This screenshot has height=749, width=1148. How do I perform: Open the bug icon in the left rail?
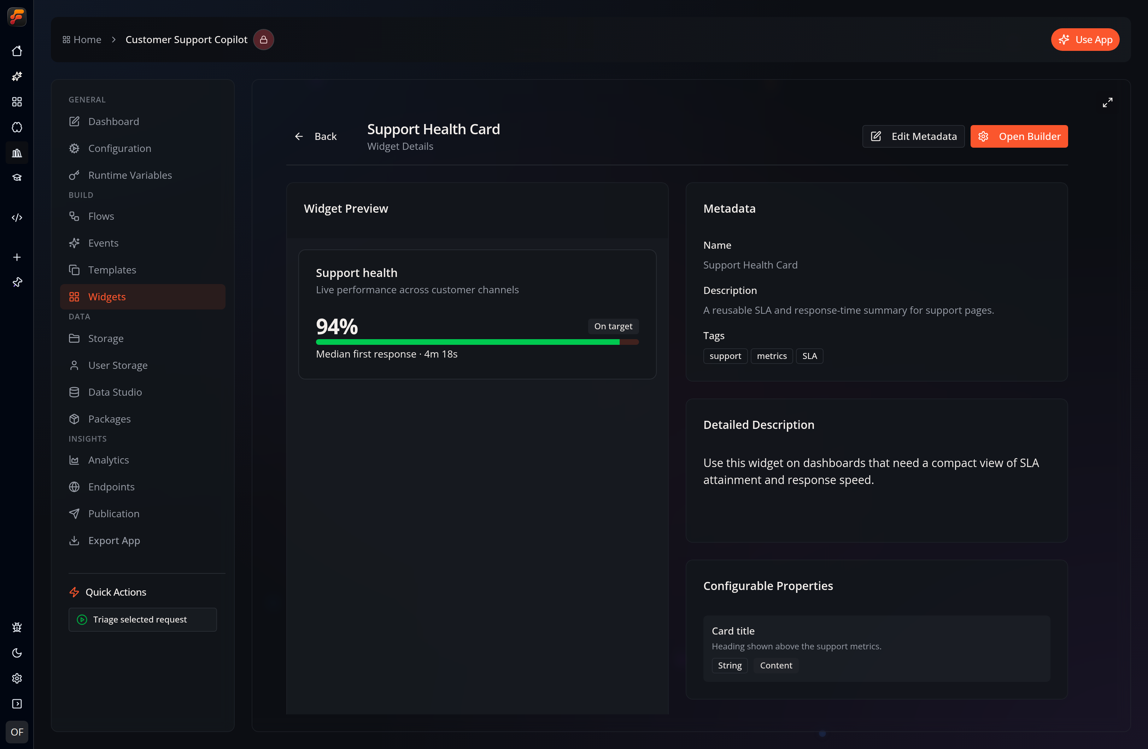point(17,627)
